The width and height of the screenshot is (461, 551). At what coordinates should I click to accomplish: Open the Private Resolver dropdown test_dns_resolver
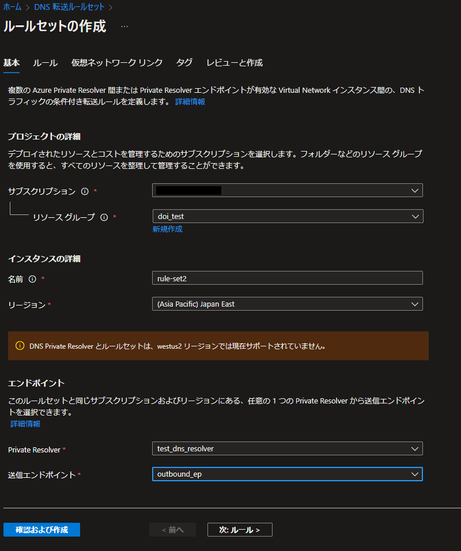point(288,448)
